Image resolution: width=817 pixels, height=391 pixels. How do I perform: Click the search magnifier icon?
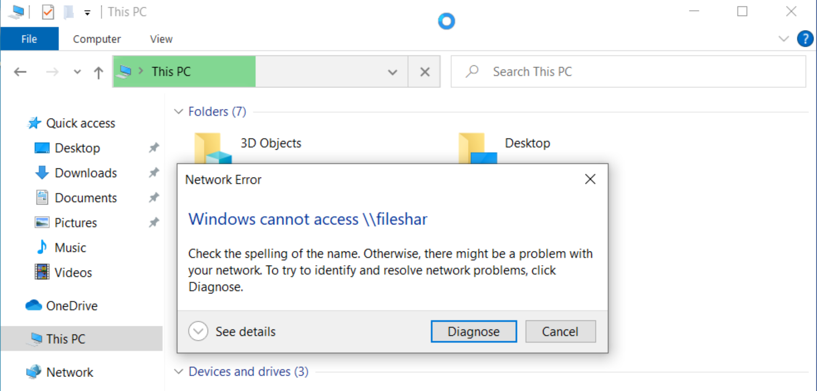472,71
